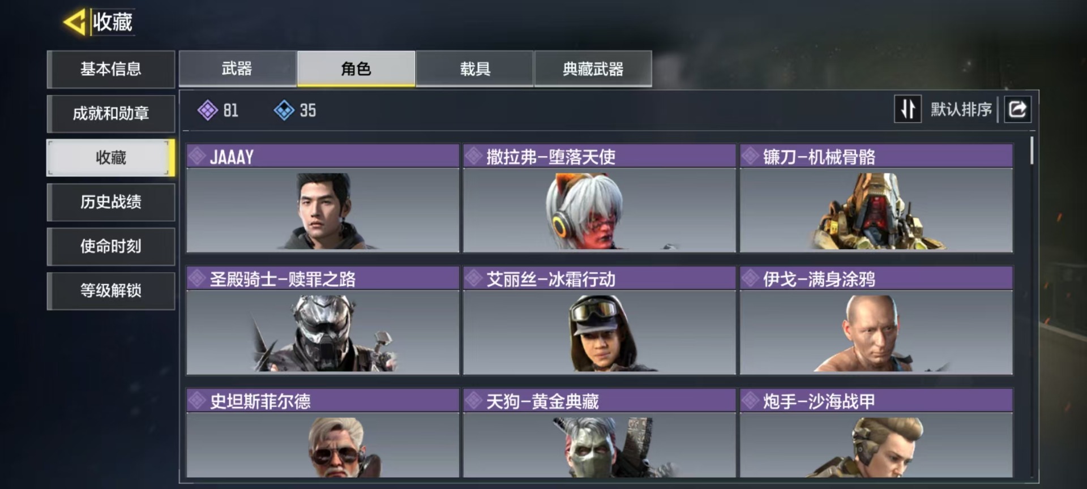Click the character list vertical scrollbar
Screen dimensions: 1087x489
point(1032,150)
